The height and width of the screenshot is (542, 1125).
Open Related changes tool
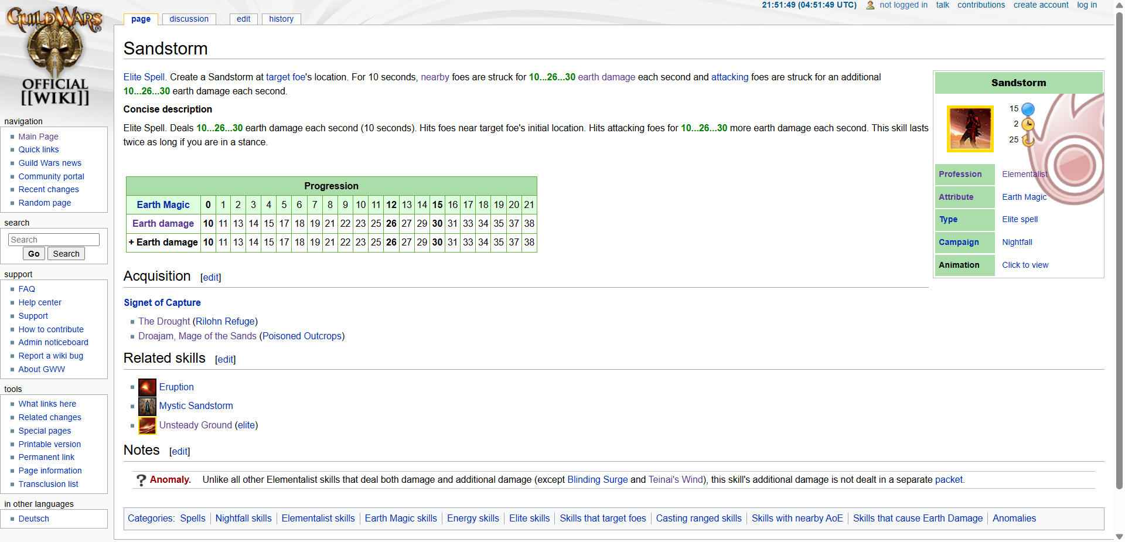click(50, 417)
